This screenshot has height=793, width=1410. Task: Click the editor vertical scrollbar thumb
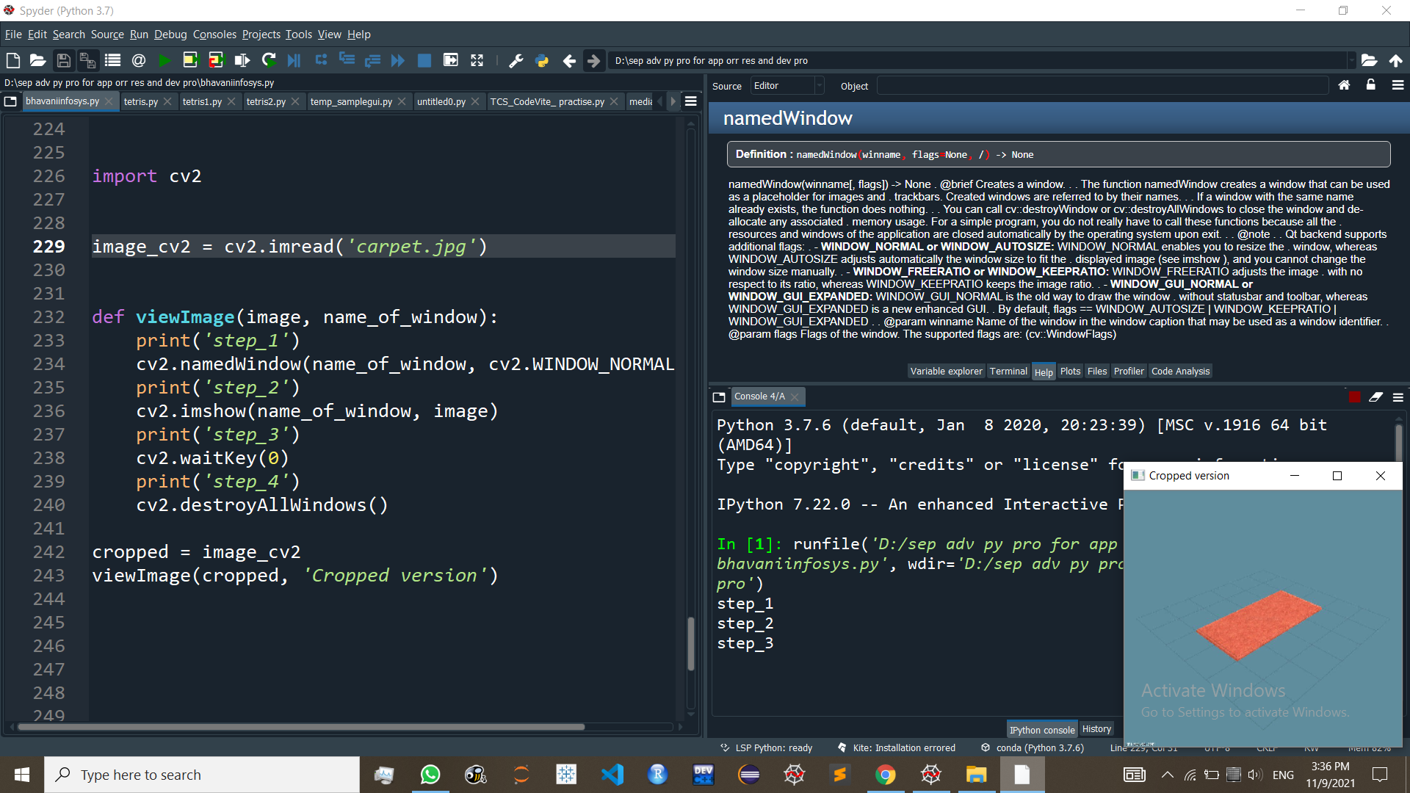pos(690,644)
